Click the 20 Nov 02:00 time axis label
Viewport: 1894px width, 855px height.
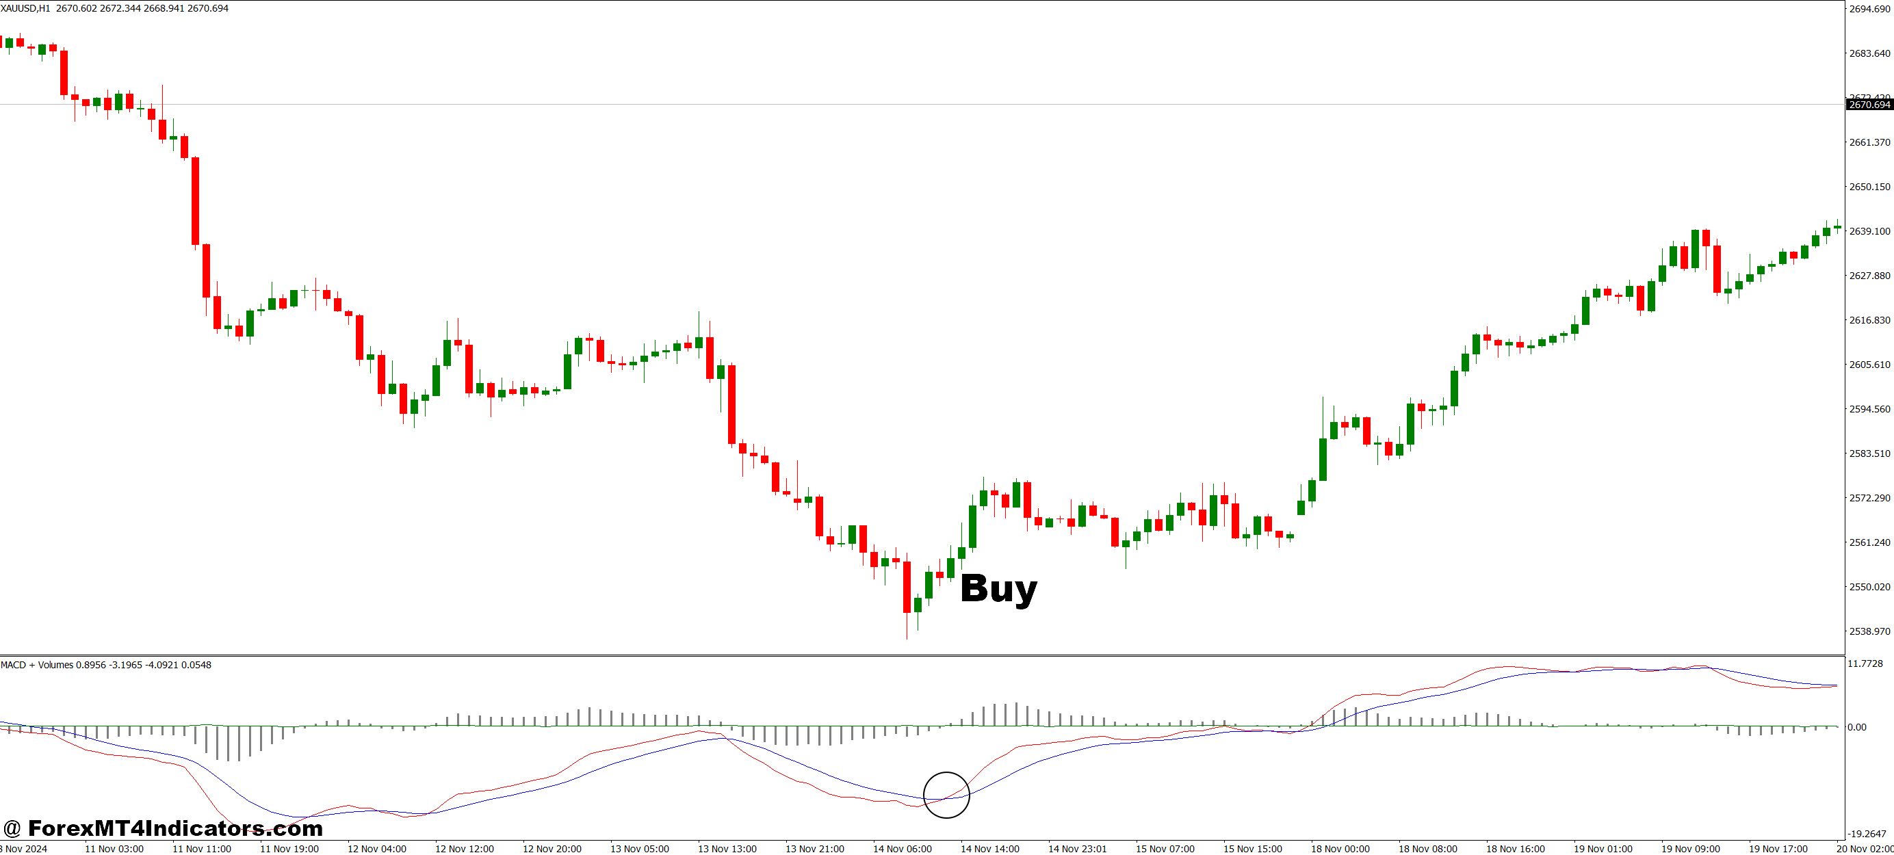(x=1867, y=848)
